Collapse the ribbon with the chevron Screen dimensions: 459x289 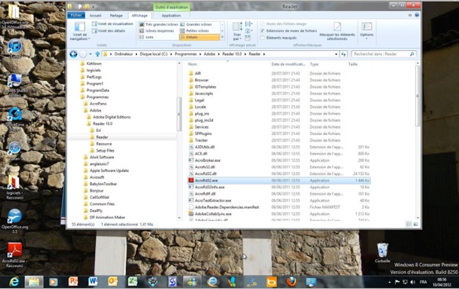click(x=409, y=15)
